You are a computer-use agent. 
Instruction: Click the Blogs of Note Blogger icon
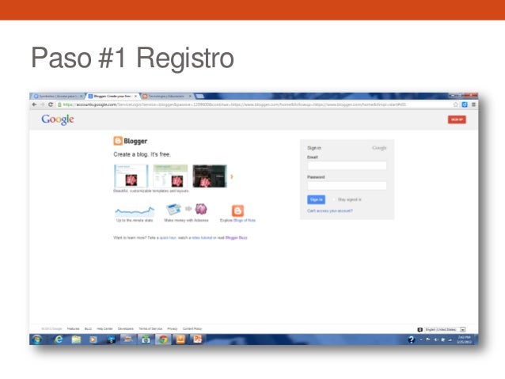click(237, 211)
